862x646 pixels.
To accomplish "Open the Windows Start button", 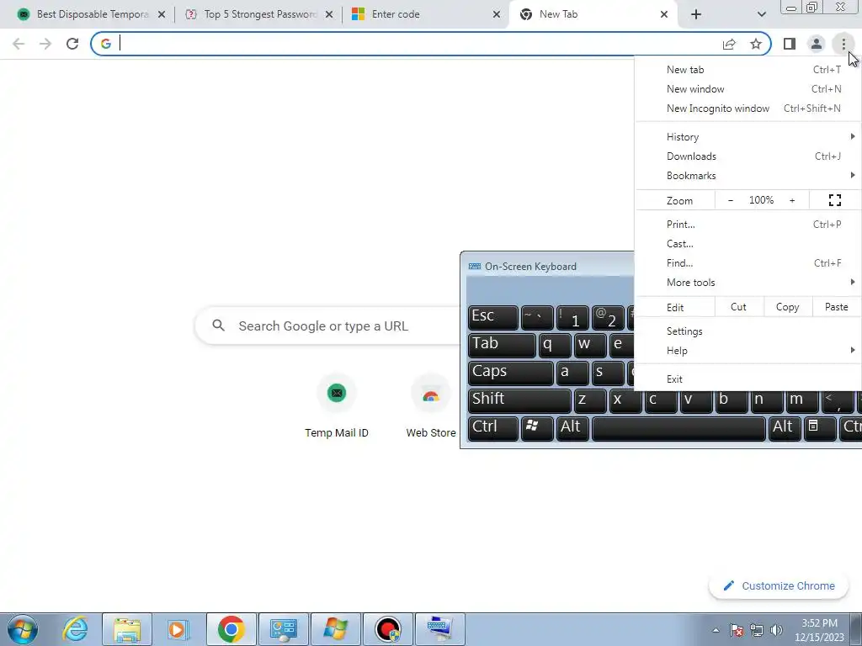I will (23, 629).
